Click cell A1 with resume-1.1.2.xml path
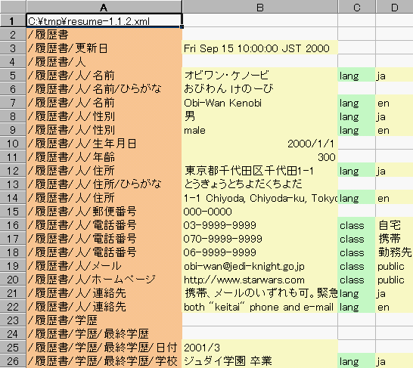 [x=104, y=21]
